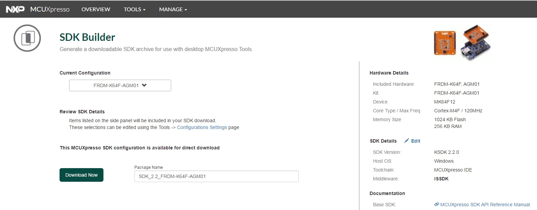Screen dimensions: 537x210
Task: Click the Hardware Details heading
Action: click(x=389, y=73)
